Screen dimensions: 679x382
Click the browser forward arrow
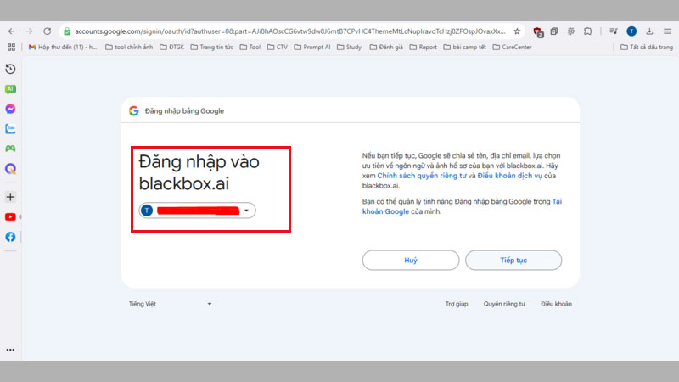click(x=29, y=31)
